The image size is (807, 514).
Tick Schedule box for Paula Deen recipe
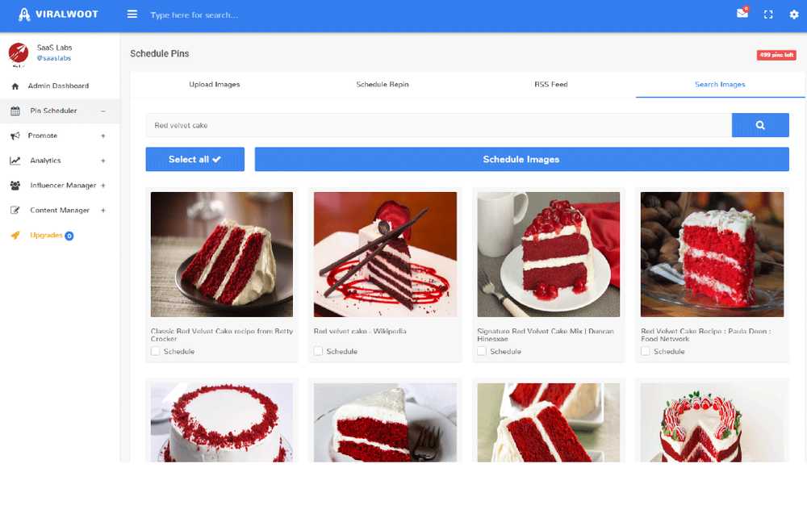(646, 351)
